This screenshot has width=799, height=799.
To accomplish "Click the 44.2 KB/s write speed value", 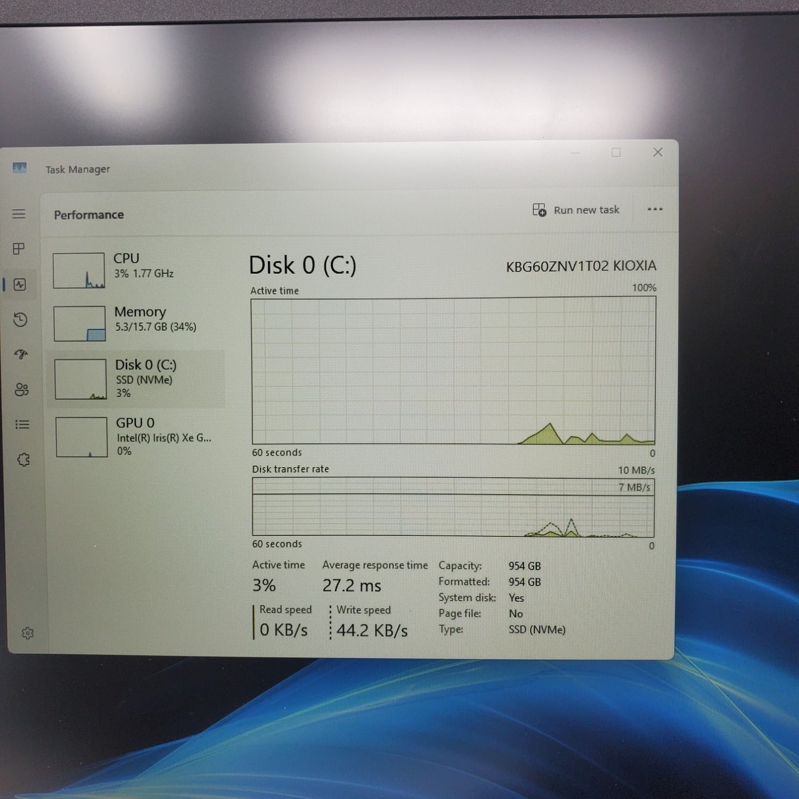I will click(372, 631).
